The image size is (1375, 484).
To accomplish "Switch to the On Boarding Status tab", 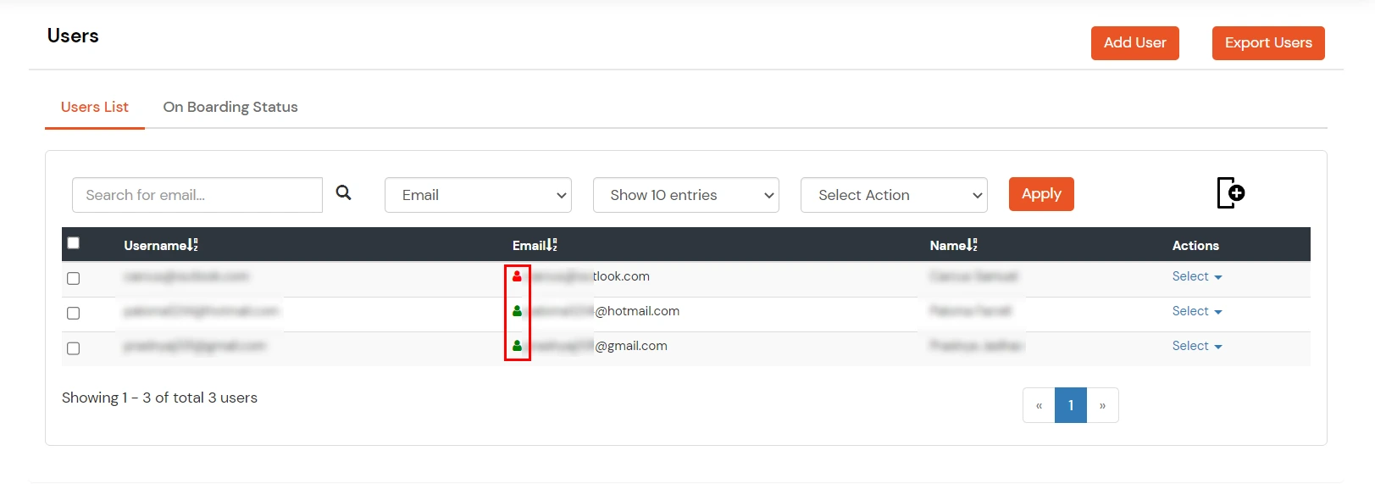I will tap(230, 107).
